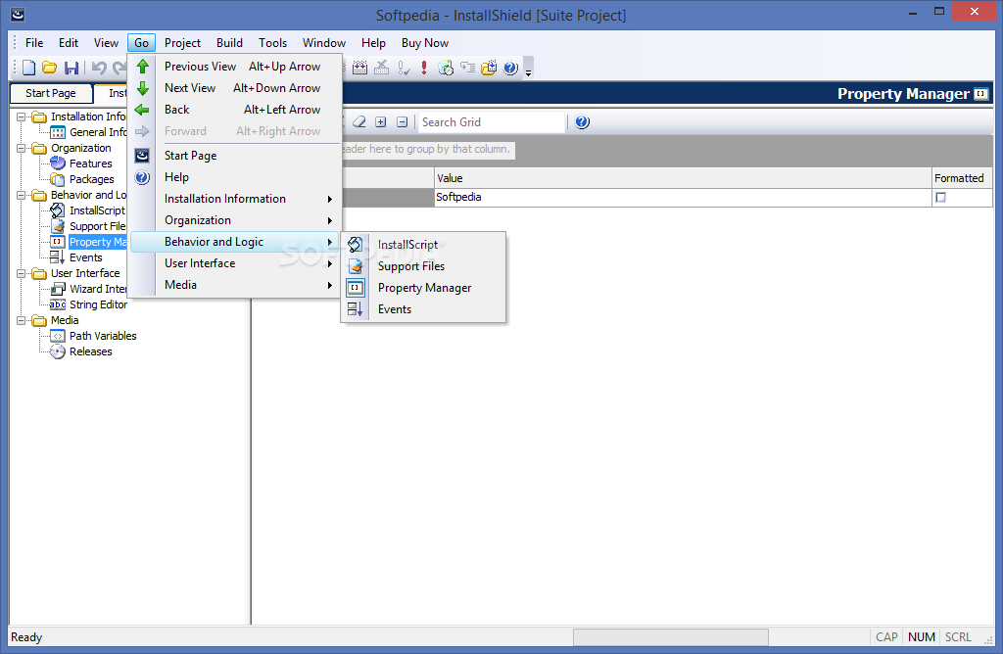Viewport: 1003px width, 654px height.
Task: Collapse the Installation Information tree node
Action: pyautogui.click(x=22, y=117)
